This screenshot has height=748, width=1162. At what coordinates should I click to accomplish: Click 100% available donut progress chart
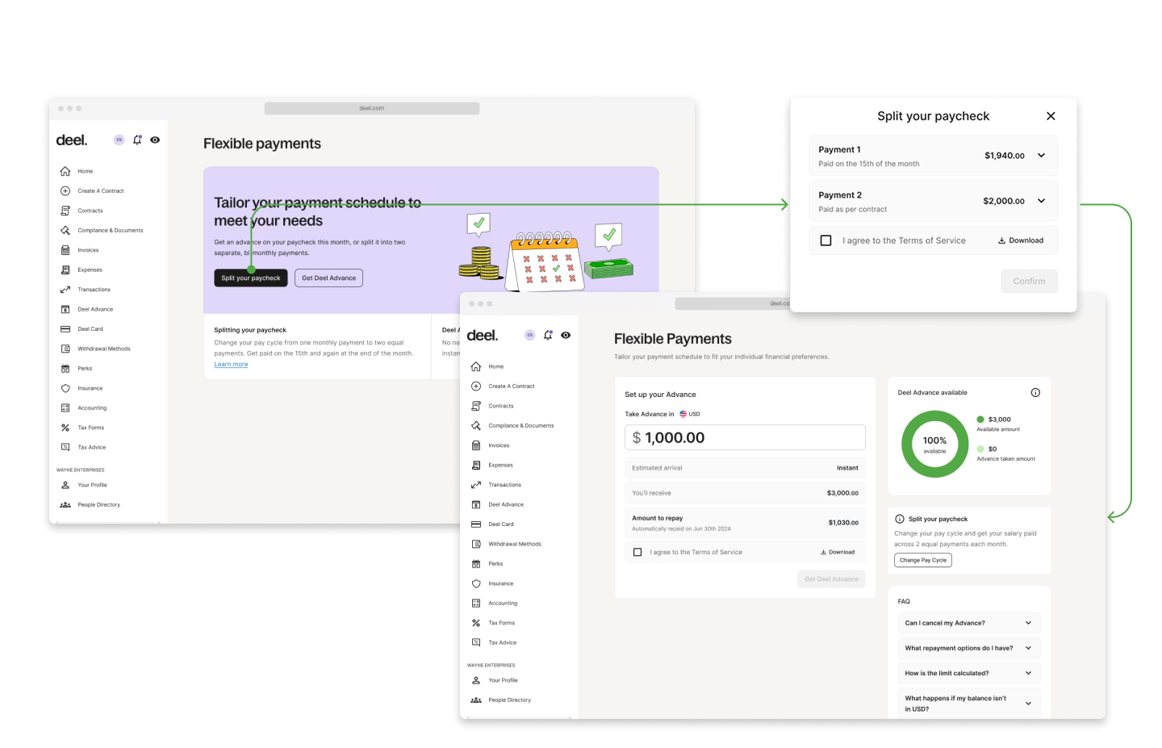point(934,445)
